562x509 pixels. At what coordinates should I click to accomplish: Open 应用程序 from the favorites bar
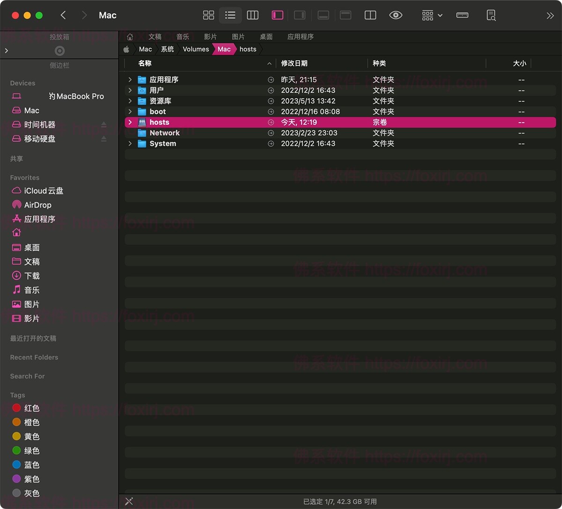click(x=300, y=36)
